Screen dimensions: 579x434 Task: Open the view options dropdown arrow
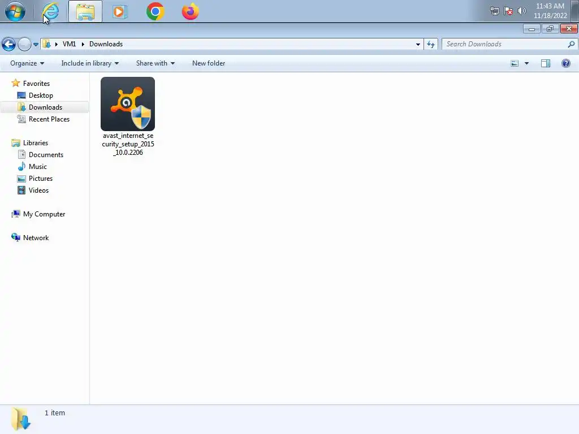pos(526,63)
